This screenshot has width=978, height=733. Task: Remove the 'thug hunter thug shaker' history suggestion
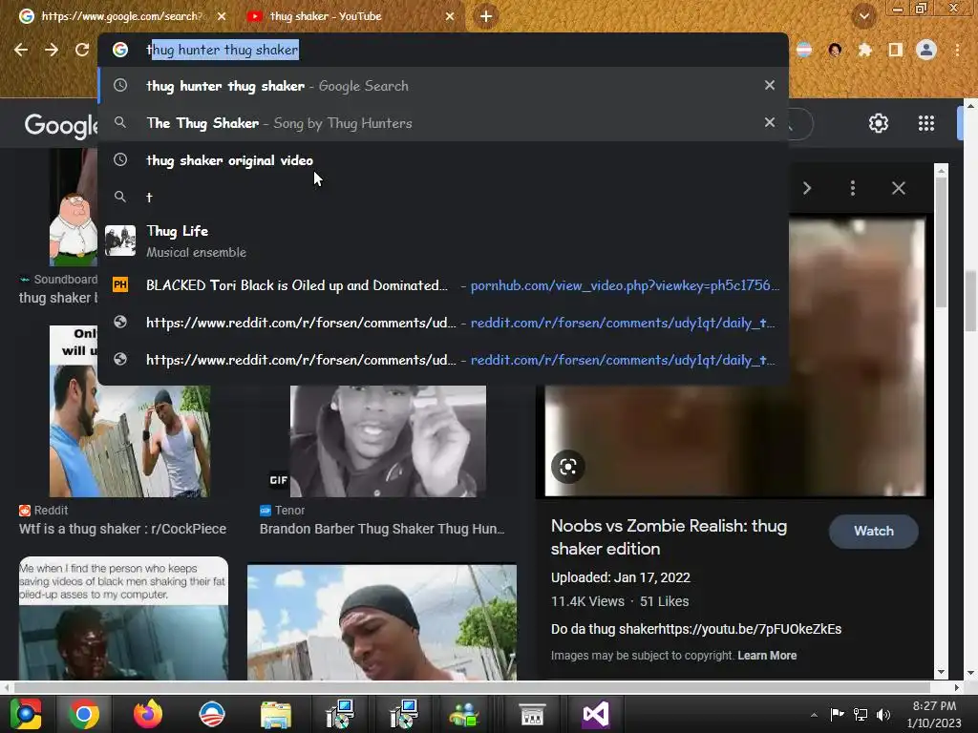click(770, 85)
